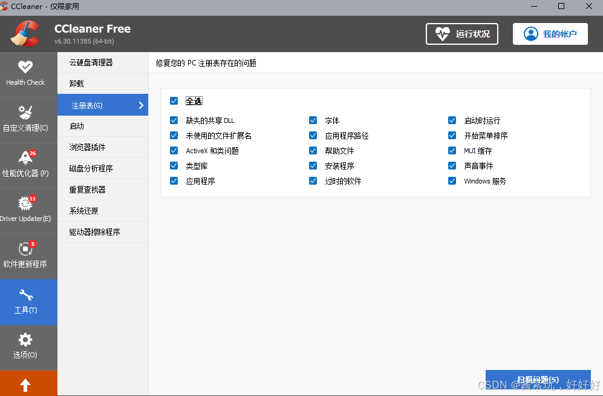Toggle the 全选 checkbox

174,101
